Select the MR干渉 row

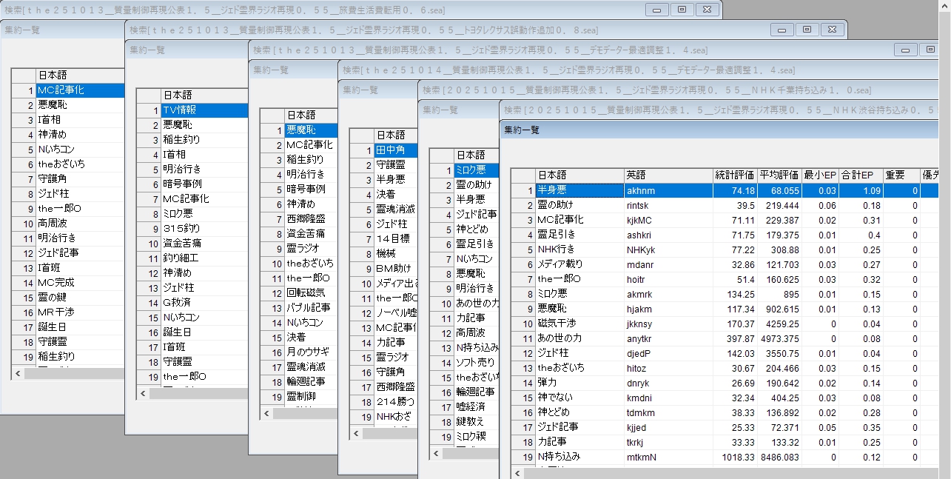[79, 312]
